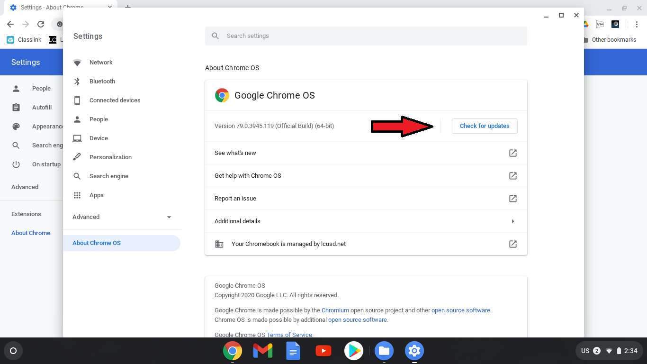Open Gmail from the shelf
Viewport: 647px width, 364px height.
pos(263,351)
